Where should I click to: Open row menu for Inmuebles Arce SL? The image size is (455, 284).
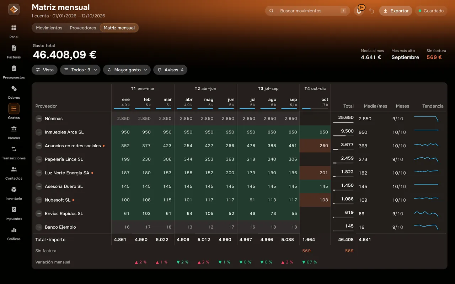39,132
